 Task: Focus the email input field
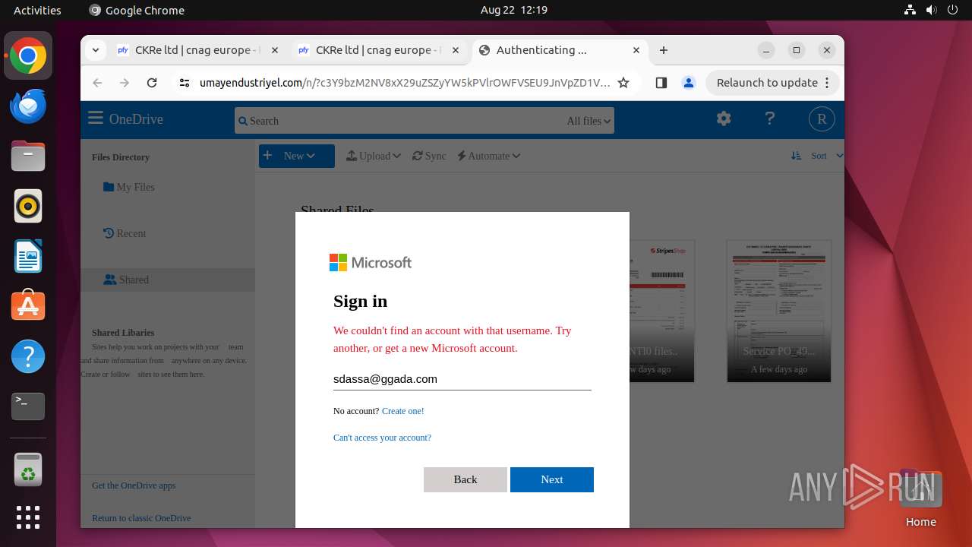coord(462,379)
